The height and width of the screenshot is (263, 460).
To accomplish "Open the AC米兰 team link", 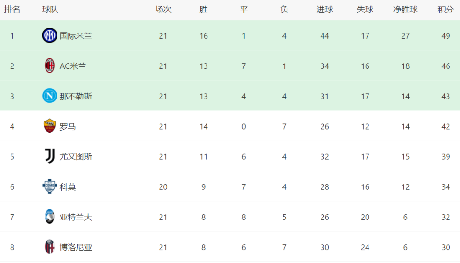I will tap(73, 66).
